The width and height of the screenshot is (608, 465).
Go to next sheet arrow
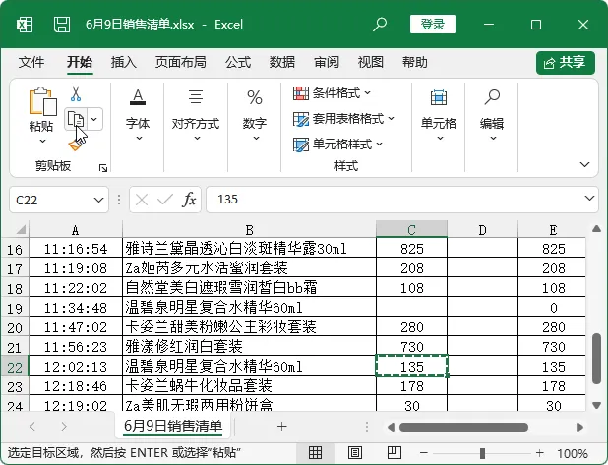point(64,427)
